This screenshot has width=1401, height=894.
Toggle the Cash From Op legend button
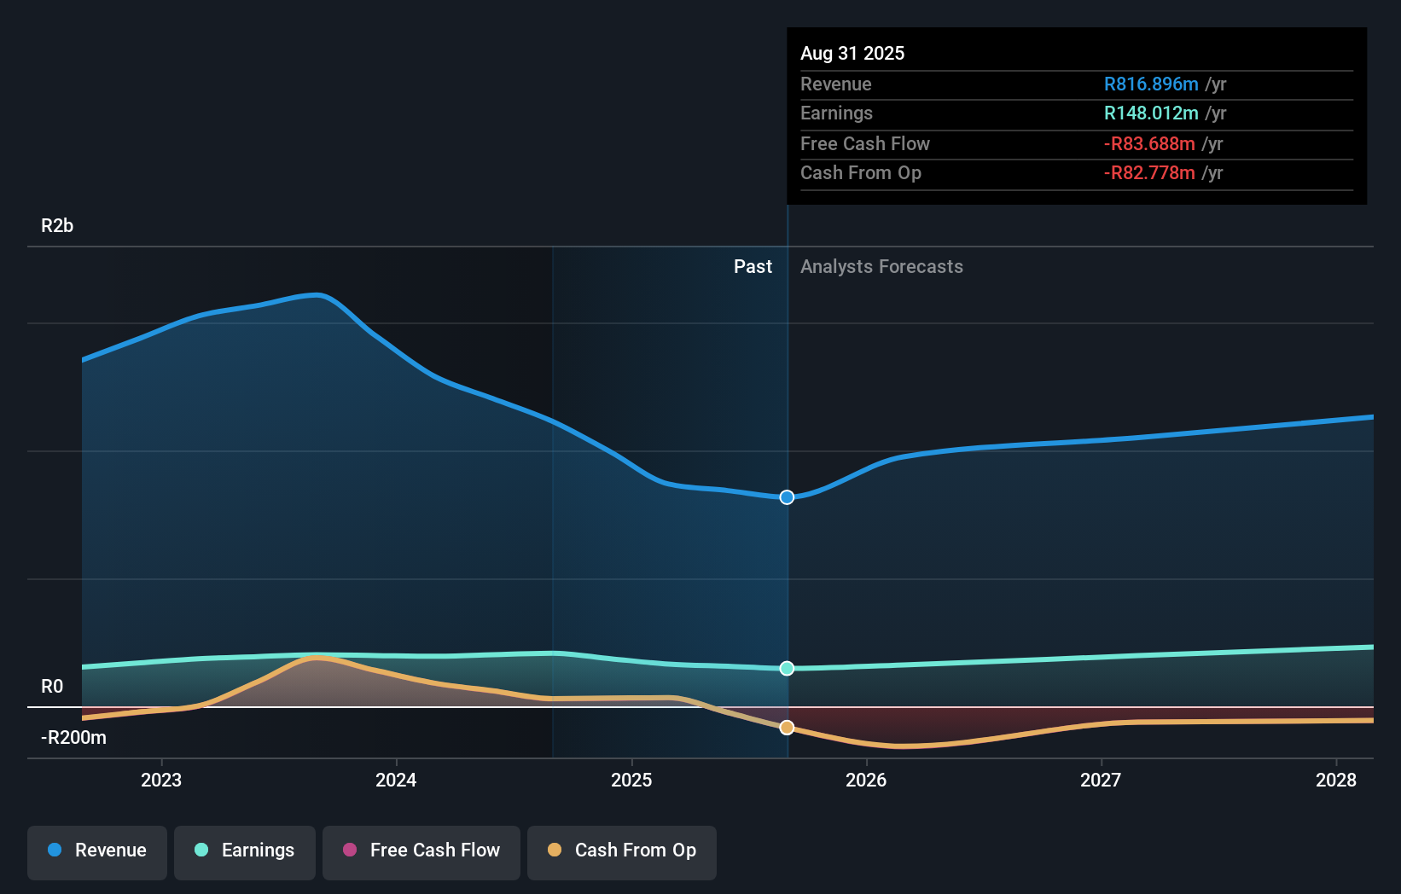point(622,852)
